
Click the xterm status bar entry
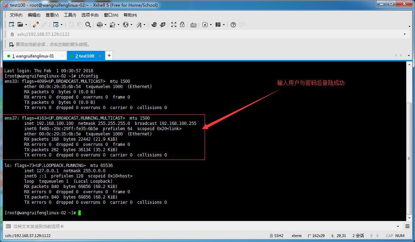[296, 236]
